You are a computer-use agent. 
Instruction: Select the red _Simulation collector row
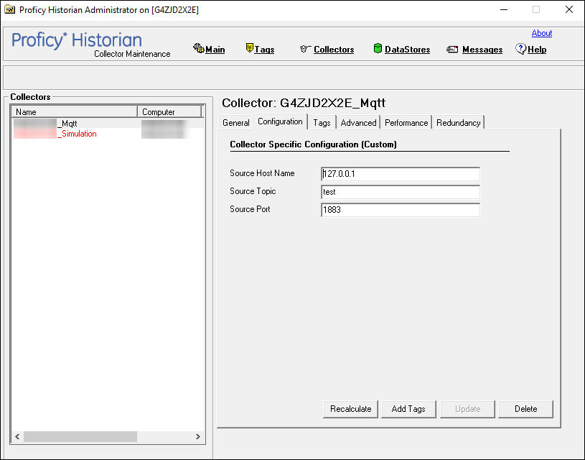coord(108,134)
